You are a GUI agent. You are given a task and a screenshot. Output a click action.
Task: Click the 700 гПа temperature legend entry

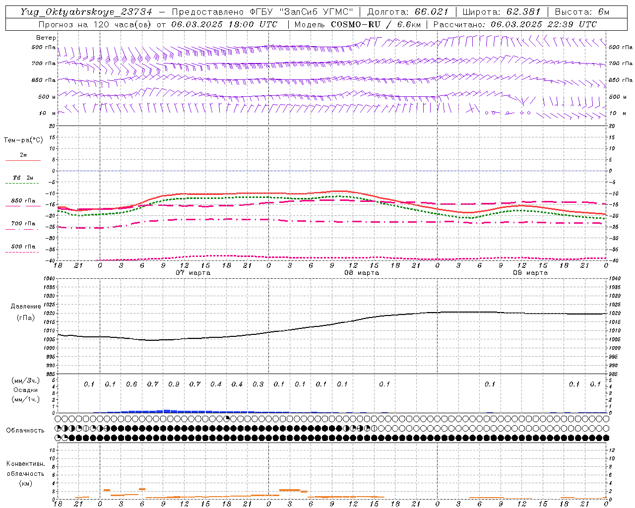(x=23, y=224)
